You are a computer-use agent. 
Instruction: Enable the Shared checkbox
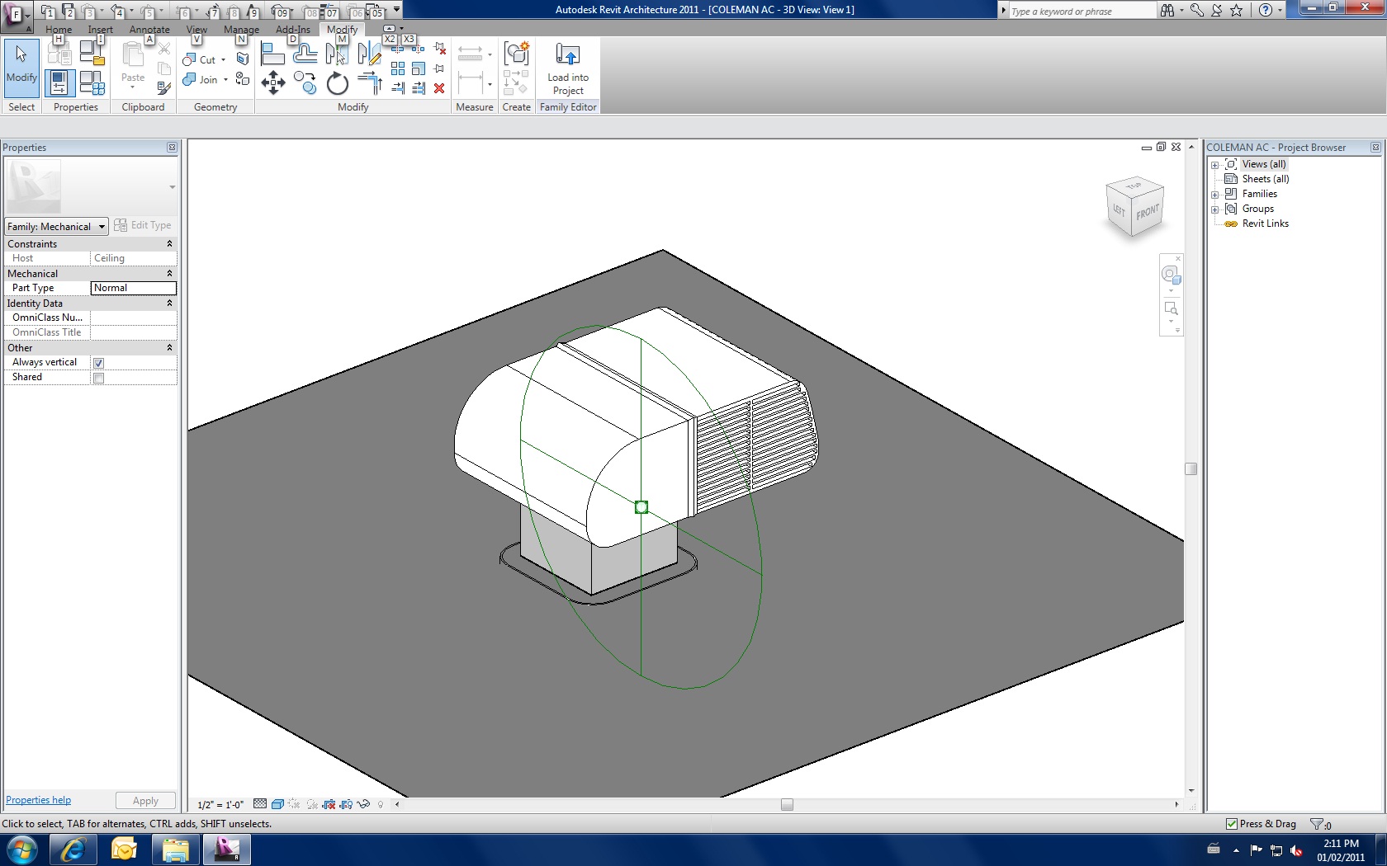coord(99,378)
